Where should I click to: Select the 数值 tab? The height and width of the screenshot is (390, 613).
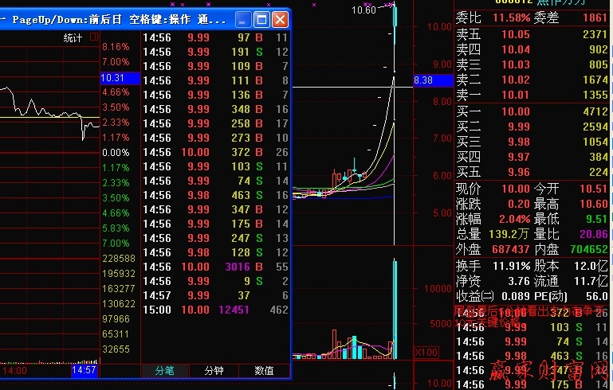264,370
